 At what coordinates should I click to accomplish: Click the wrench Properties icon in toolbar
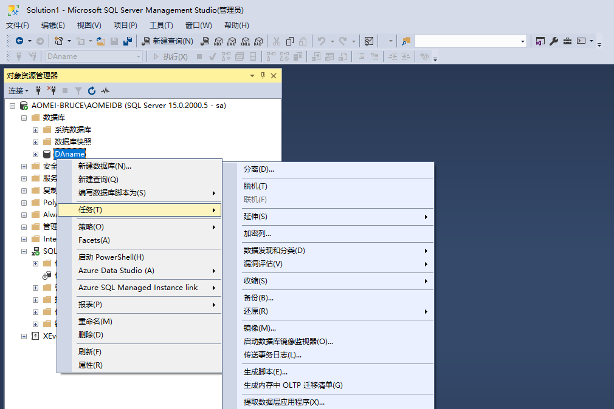click(x=554, y=41)
